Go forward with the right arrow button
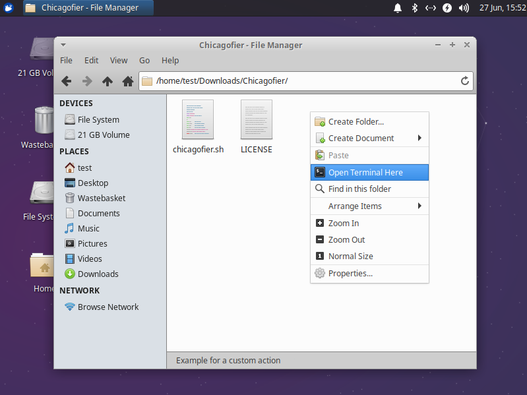This screenshot has width=527, height=395. [x=87, y=81]
